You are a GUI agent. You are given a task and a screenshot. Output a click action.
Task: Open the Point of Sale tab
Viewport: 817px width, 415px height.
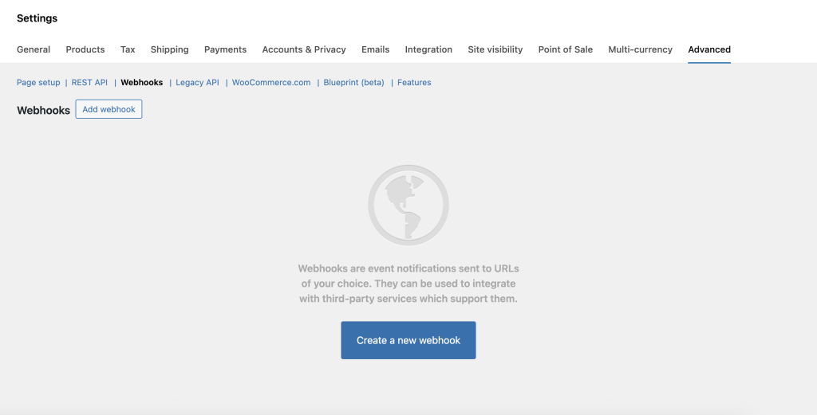pos(566,49)
